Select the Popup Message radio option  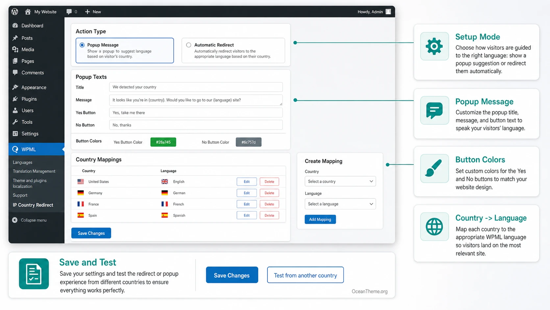(82, 45)
